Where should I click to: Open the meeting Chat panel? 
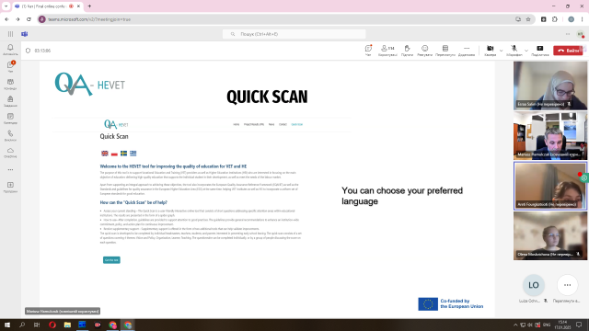pyautogui.click(x=368, y=51)
